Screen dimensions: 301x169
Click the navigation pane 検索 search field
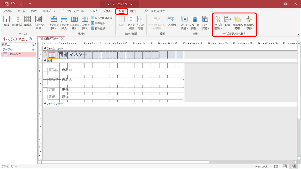pyautogui.click(x=17, y=44)
